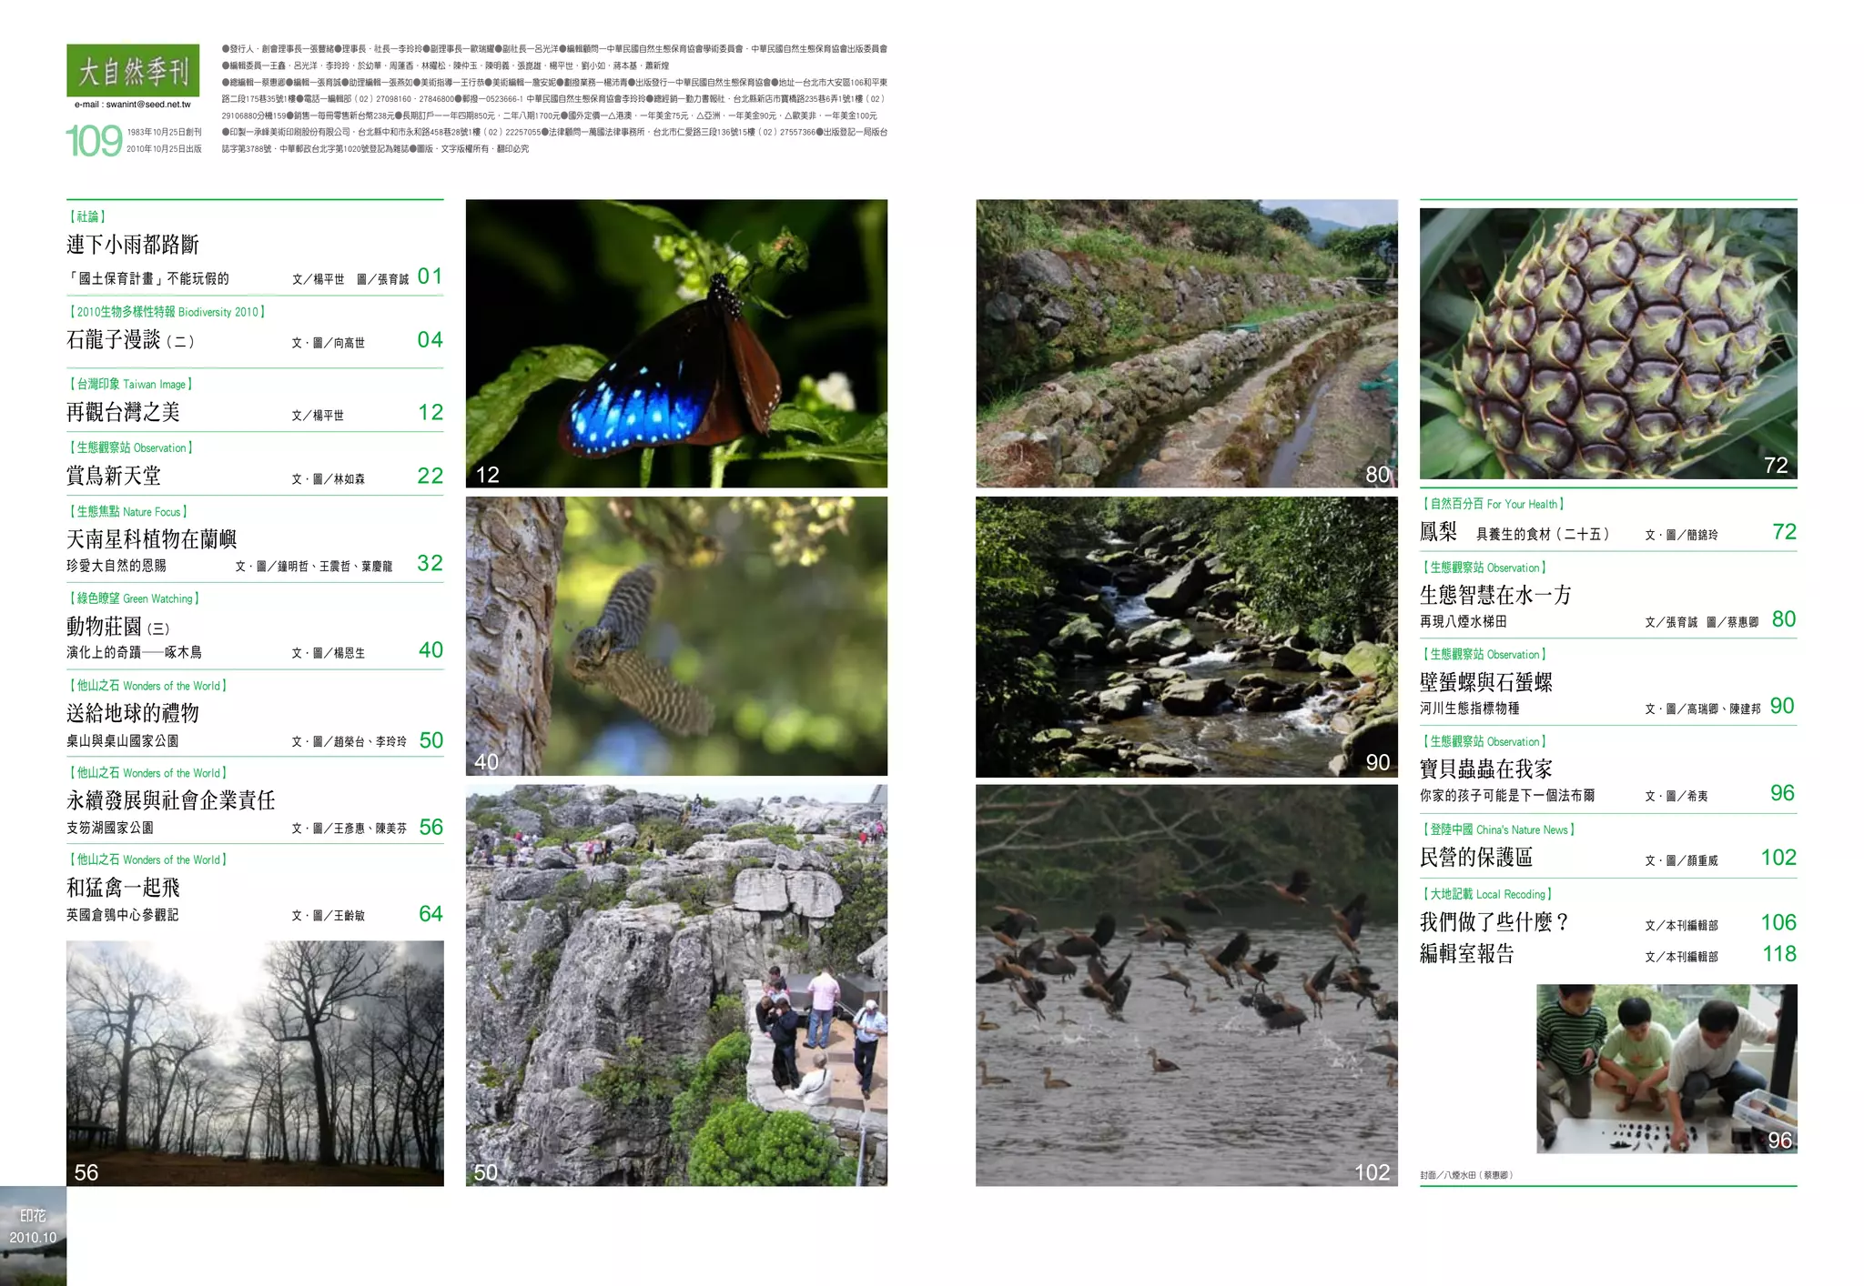Click the pineapple photo numbered 72
The height and width of the screenshot is (1286, 1864).
click(1607, 343)
